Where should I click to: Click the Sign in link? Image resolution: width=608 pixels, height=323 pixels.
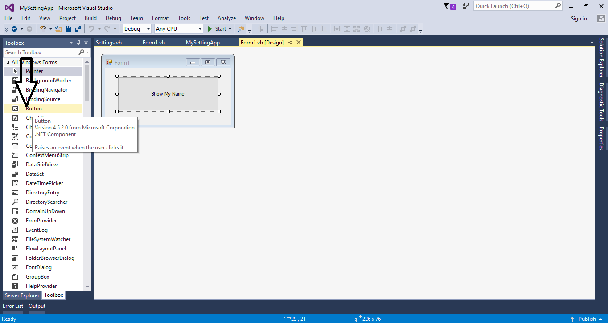(x=579, y=19)
